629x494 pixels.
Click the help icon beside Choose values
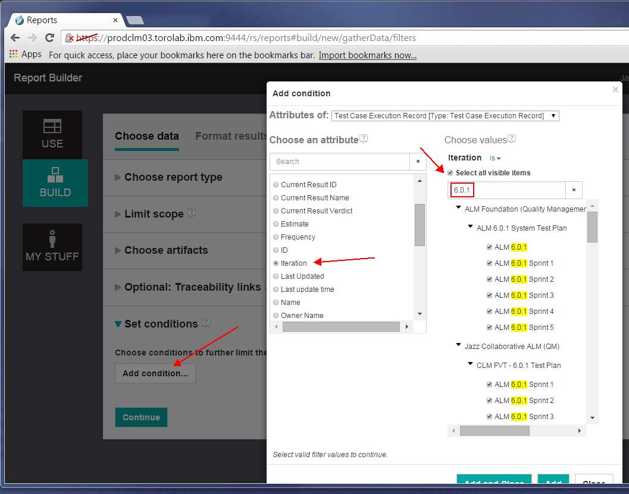(511, 139)
